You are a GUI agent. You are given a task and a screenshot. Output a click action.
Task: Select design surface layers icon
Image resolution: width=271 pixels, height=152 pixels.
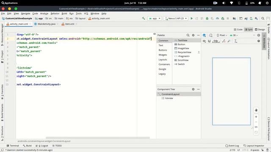click(204, 35)
